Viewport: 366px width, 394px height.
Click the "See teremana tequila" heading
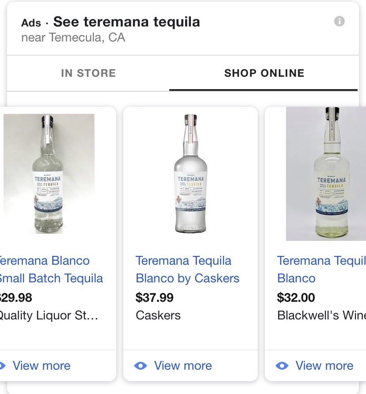click(x=126, y=22)
